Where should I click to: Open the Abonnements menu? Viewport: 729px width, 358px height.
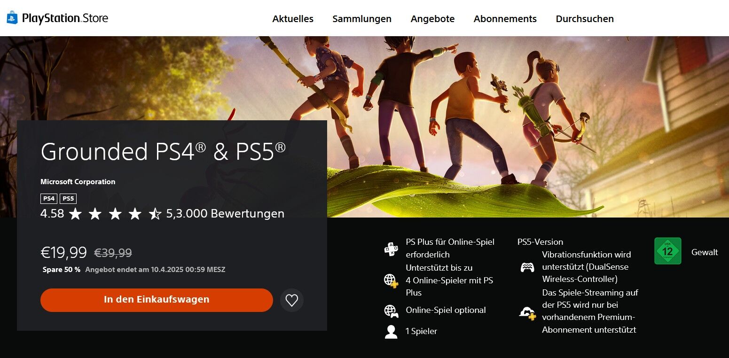coord(505,19)
